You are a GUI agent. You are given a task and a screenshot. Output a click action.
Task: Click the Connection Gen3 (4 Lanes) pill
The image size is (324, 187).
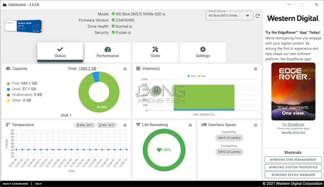pyautogui.click(x=229, y=152)
